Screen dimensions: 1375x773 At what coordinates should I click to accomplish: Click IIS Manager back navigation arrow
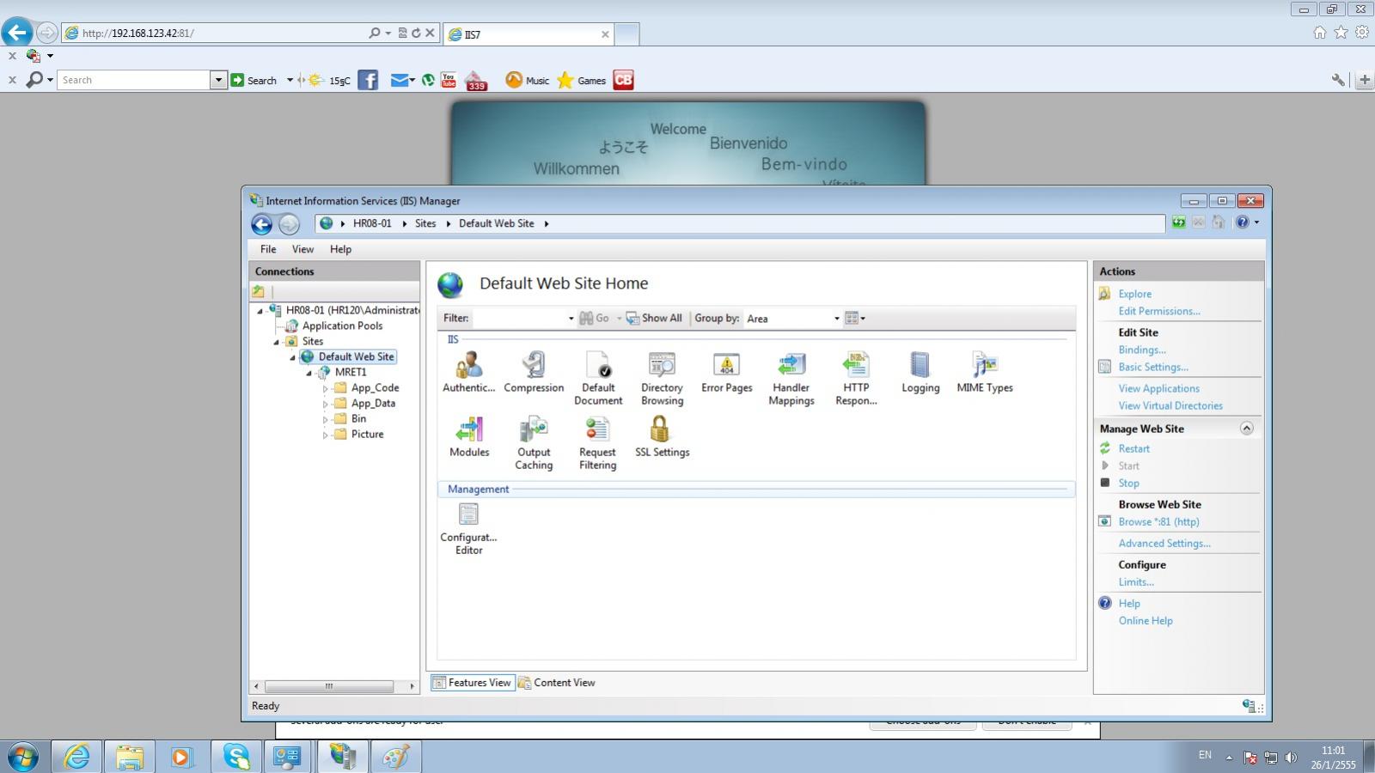pos(262,224)
